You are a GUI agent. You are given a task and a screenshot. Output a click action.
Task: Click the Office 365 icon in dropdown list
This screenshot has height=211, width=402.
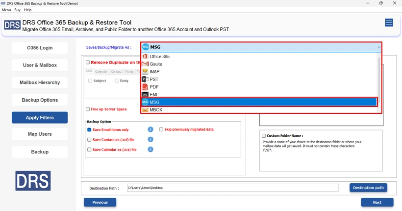(145, 56)
